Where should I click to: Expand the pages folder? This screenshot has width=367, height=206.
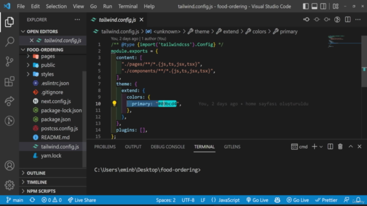[x=48, y=56]
